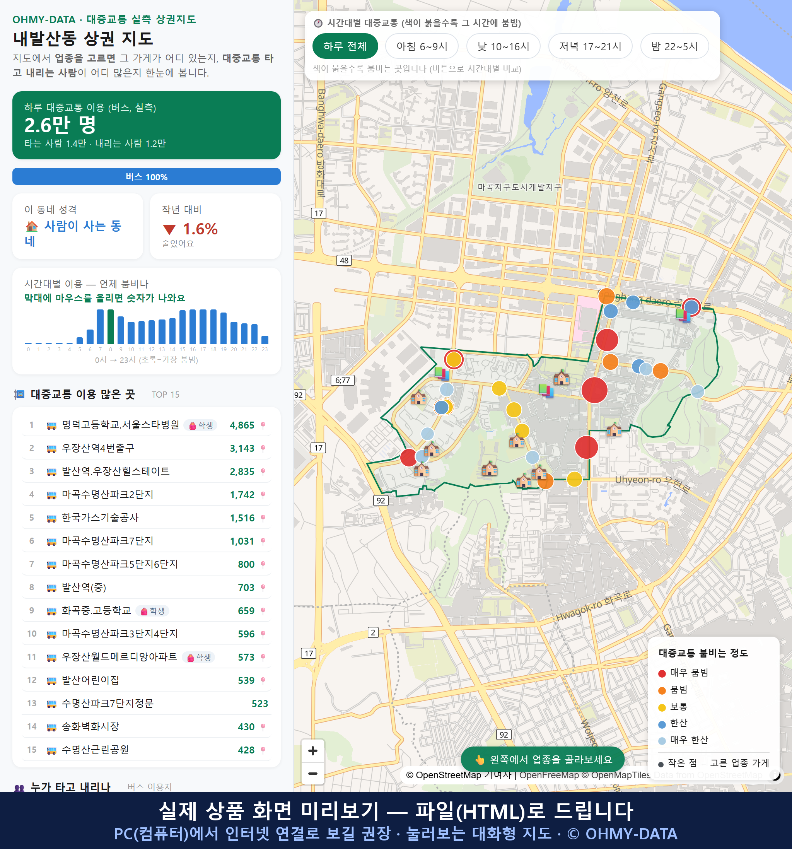Click the map pin for 발산어린이집
792x849 pixels.
(x=263, y=680)
